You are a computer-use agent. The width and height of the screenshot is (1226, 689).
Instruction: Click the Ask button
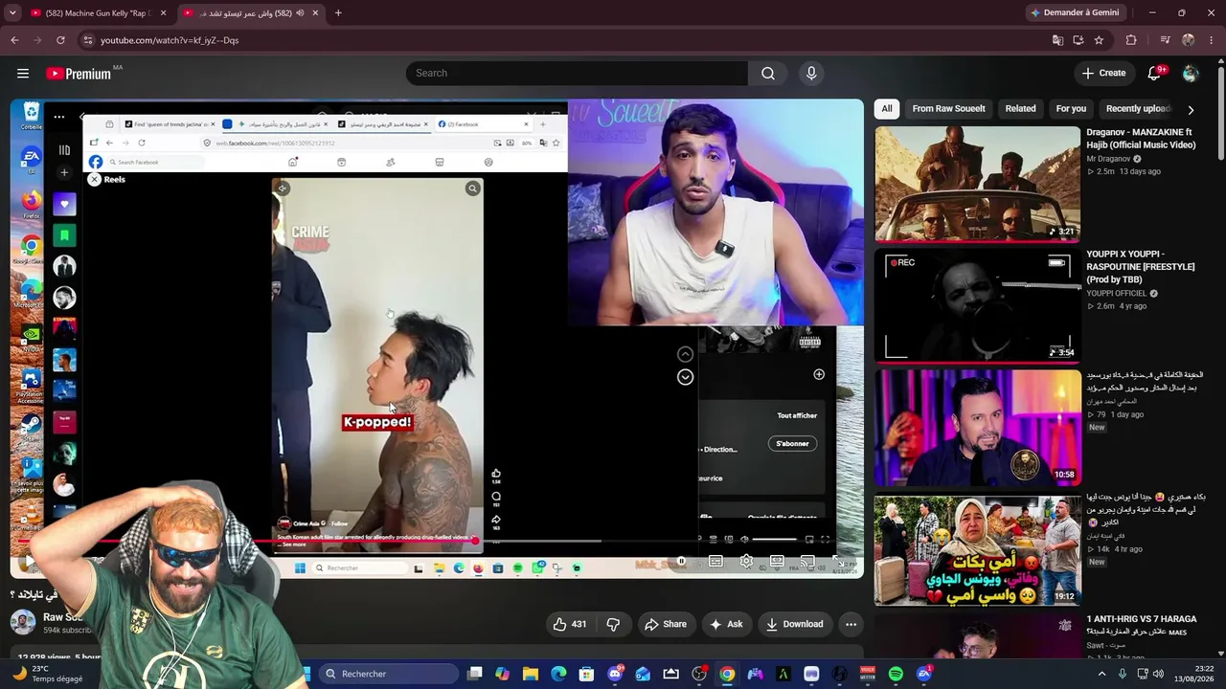coord(726,624)
